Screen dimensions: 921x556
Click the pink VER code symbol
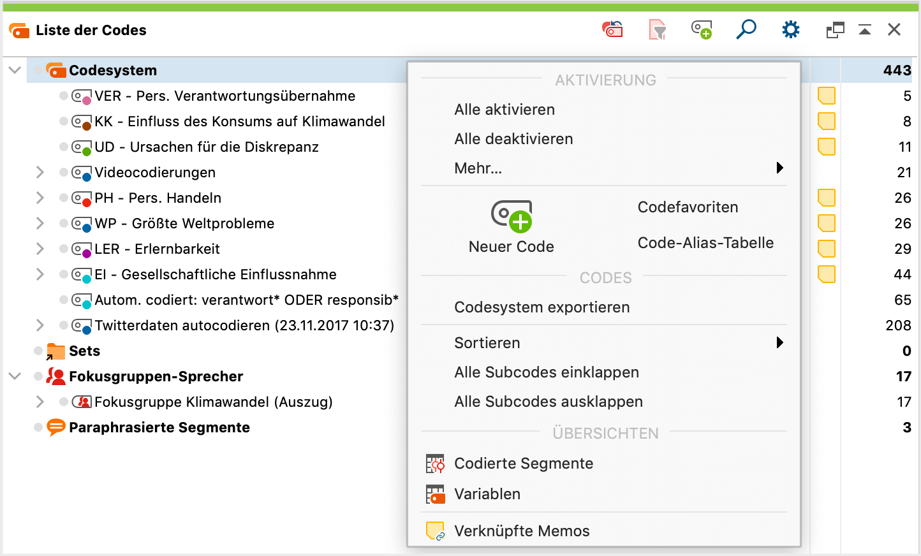click(82, 96)
